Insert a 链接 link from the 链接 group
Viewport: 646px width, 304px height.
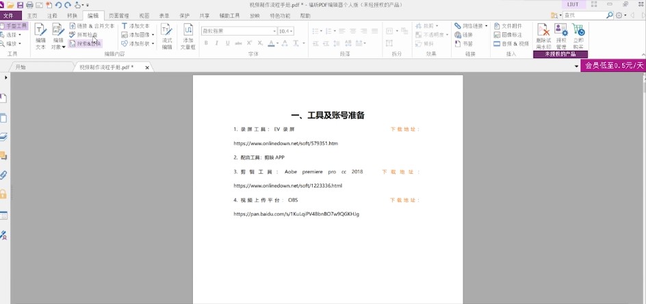tap(464, 35)
